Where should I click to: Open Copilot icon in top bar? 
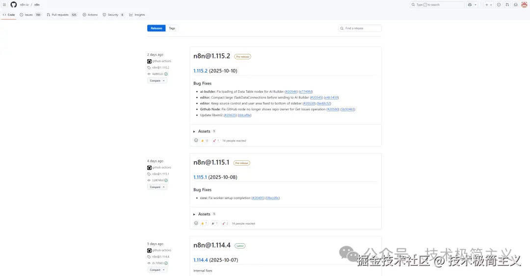coord(470,5)
